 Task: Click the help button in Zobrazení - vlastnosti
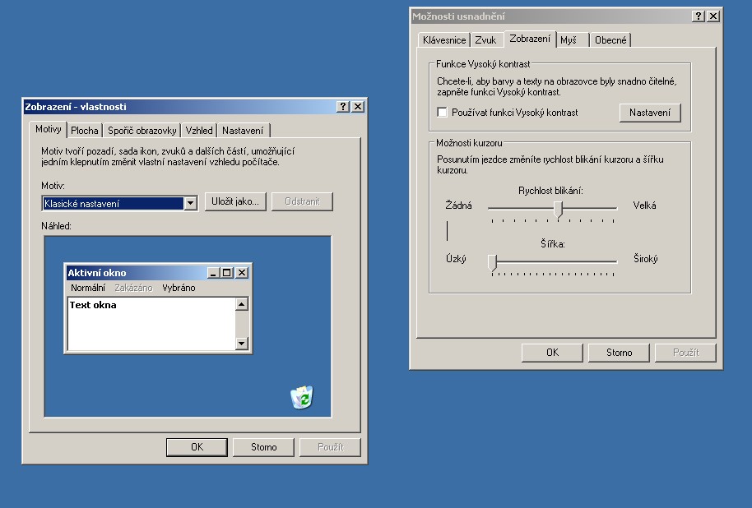coord(343,106)
